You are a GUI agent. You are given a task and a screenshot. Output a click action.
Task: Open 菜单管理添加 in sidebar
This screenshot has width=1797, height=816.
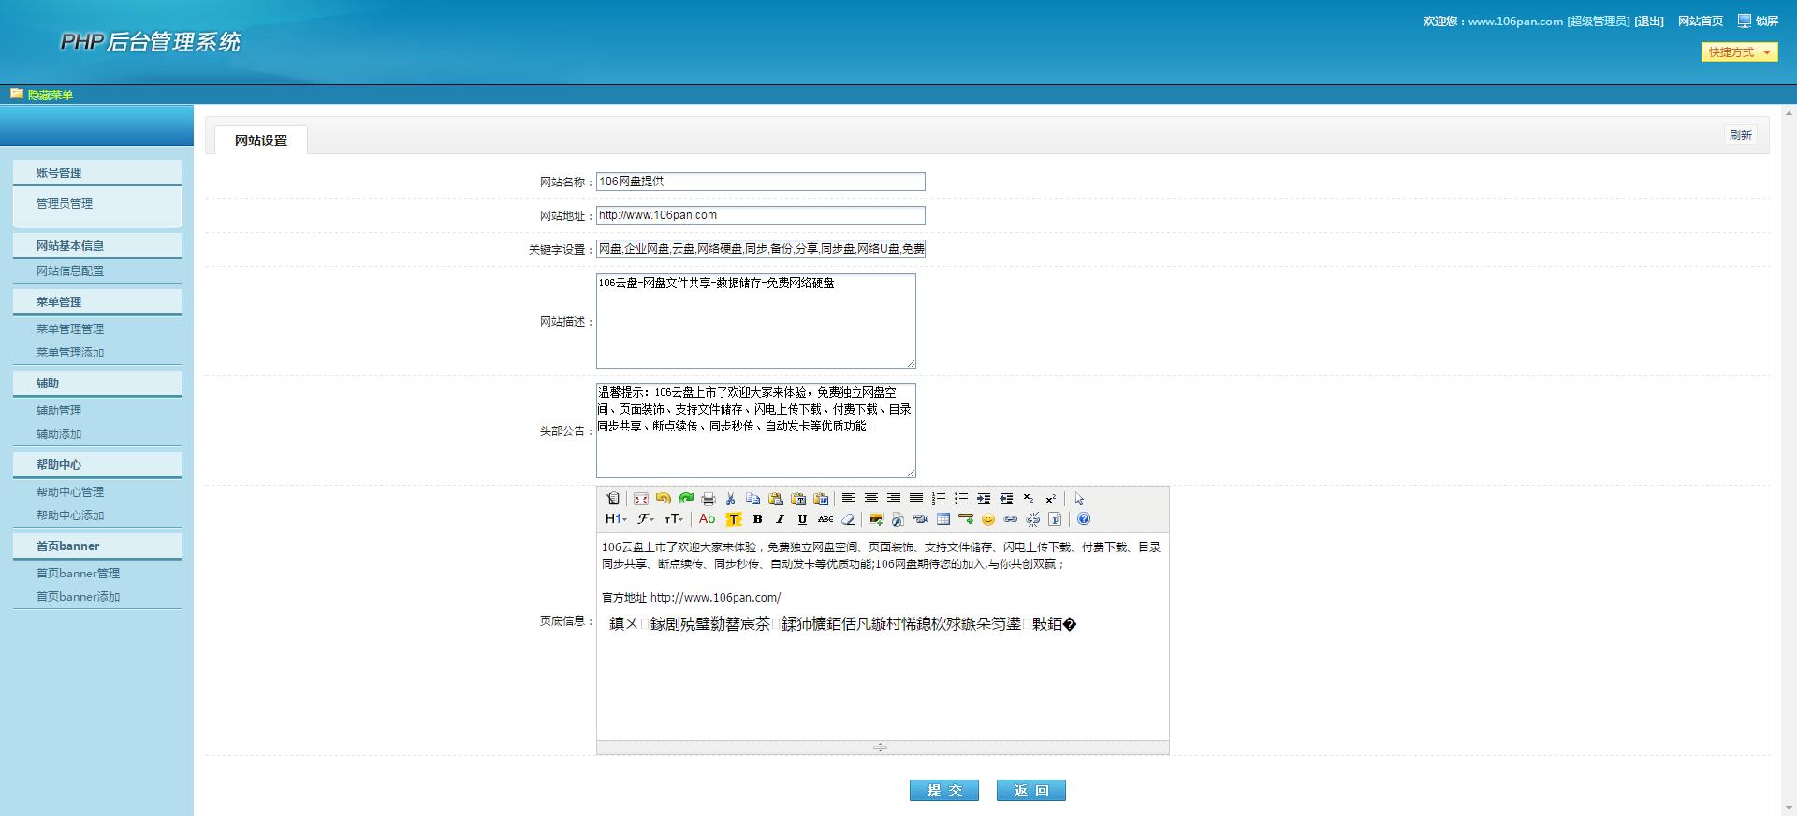click(70, 352)
